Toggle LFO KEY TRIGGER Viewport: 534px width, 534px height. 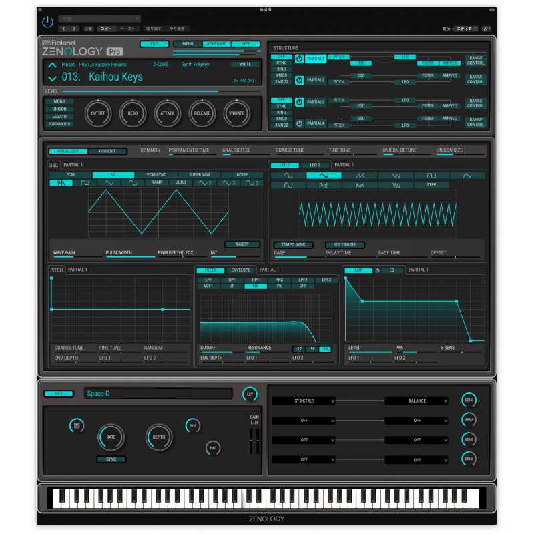pyautogui.click(x=344, y=245)
